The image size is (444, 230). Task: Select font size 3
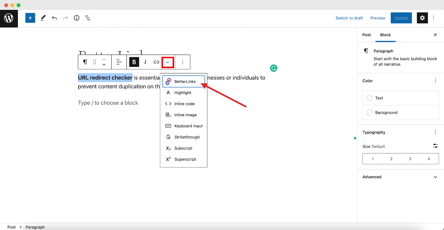point(410,159)
